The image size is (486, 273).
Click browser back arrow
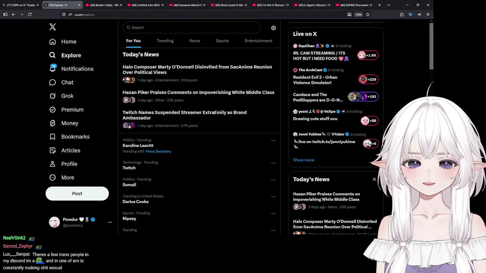[x=13, y=14]
